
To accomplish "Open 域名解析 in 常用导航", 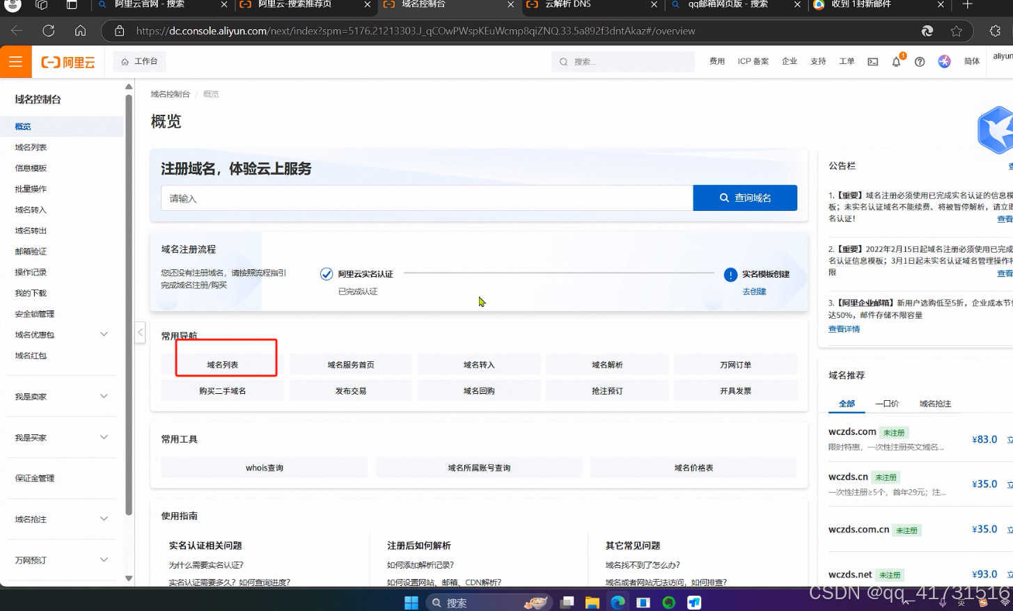I will pyautogui.click(x=607, y=365).
